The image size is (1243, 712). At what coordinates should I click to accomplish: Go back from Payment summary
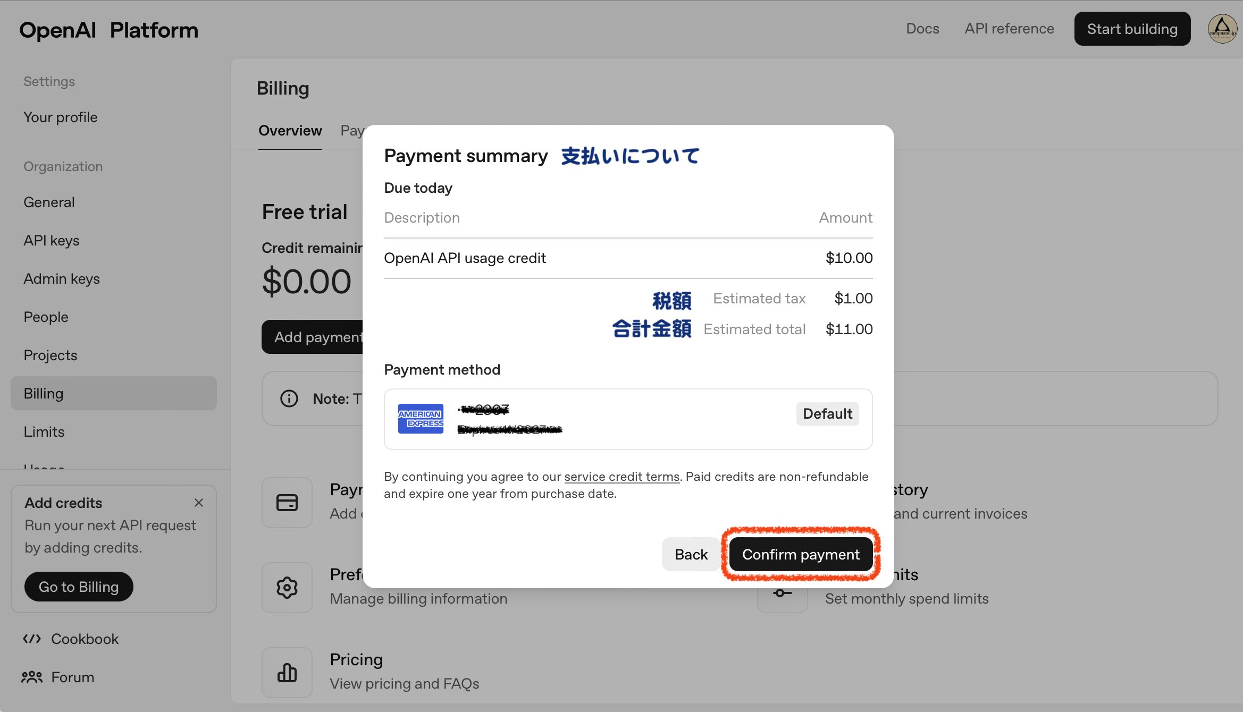(691, 554)
